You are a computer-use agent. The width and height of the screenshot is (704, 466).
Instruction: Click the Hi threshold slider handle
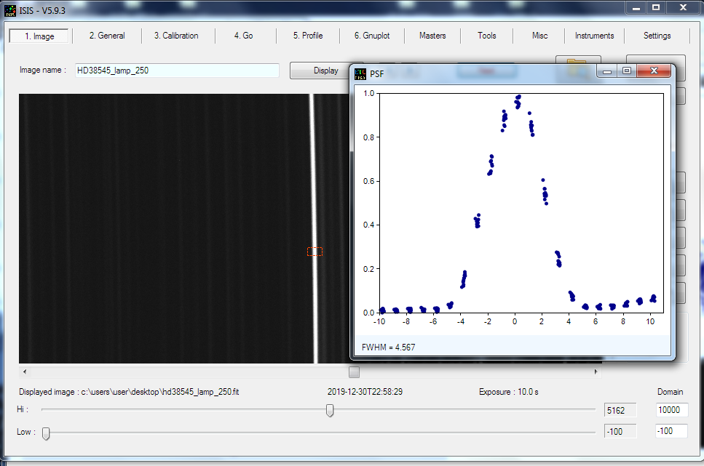point(330,410)
